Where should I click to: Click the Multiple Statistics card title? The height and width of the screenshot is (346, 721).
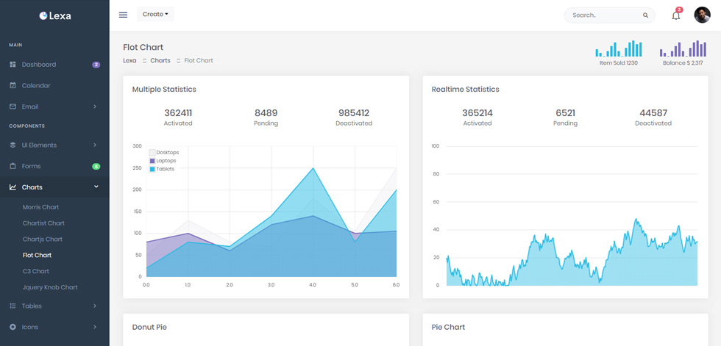(164, 90)
